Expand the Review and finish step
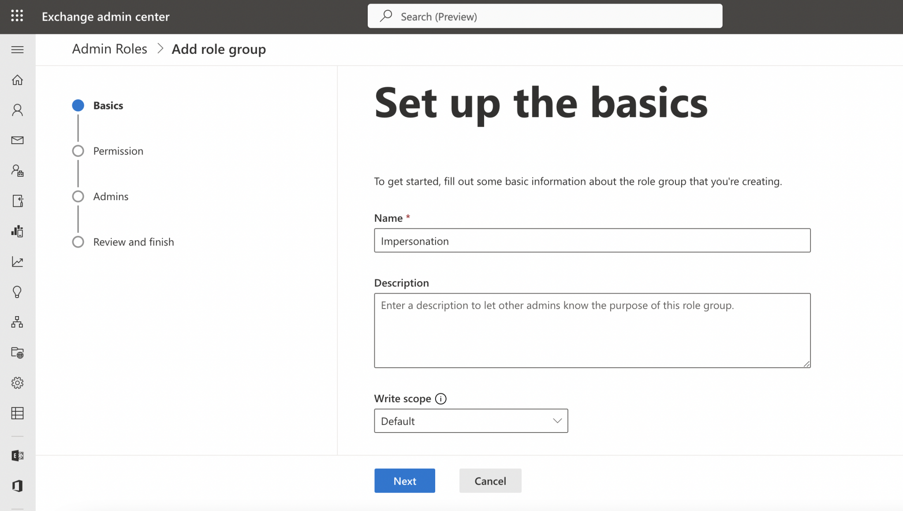903x511 pixels. tap(133, 241)
